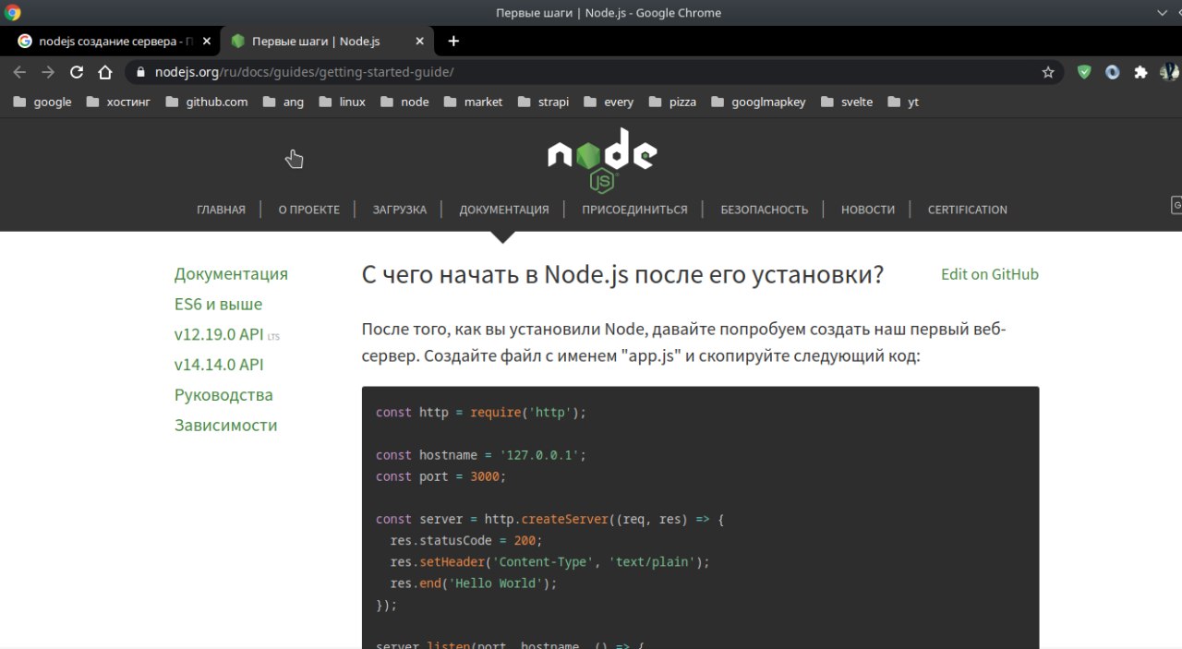Open the pizza bookmarks folder

(x=673, y=102)
